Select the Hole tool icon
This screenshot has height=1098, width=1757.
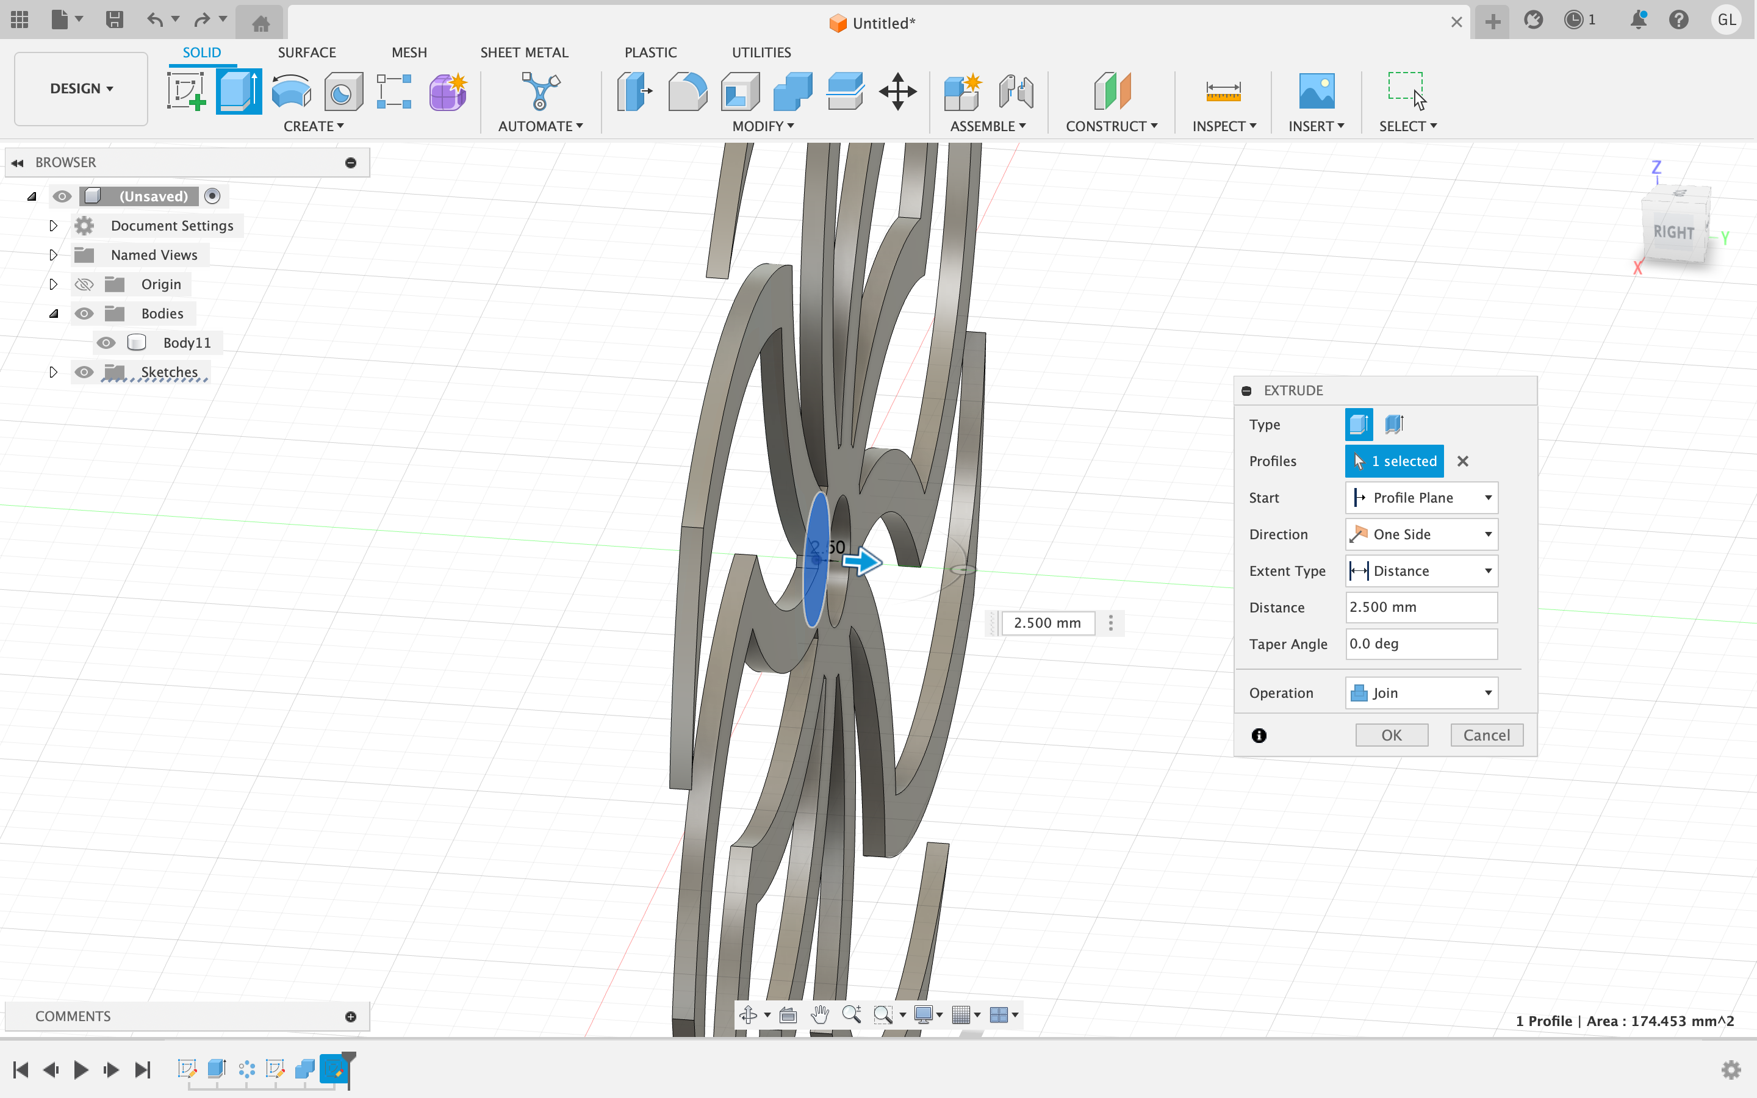point(343,91)
